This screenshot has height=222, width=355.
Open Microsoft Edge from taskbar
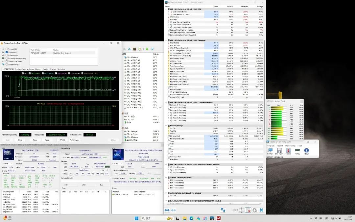(191, 218)
